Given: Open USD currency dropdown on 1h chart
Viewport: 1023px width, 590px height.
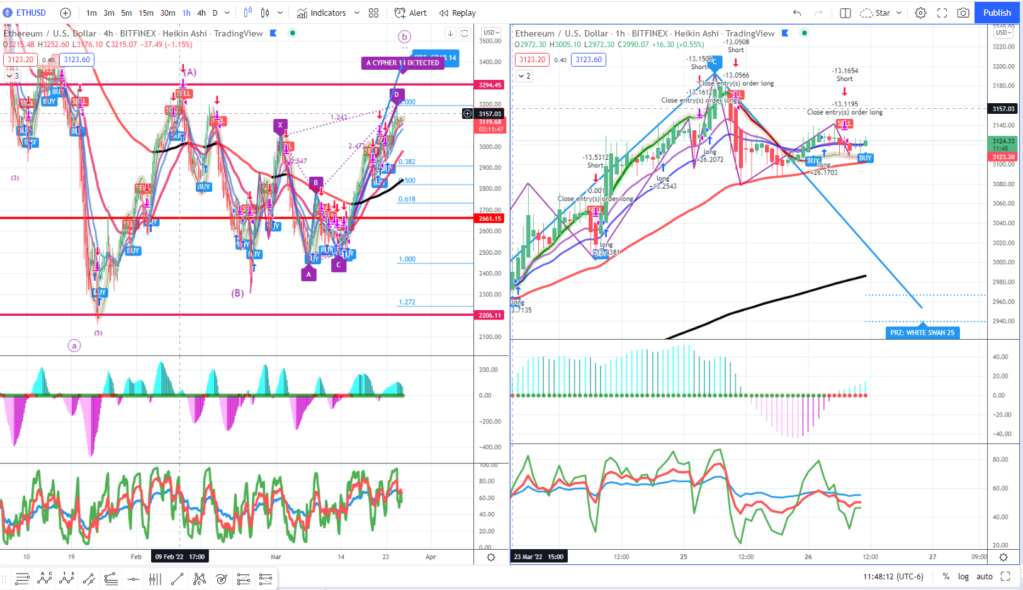Looking at the screenshot, I should (x=1003, y=32).
